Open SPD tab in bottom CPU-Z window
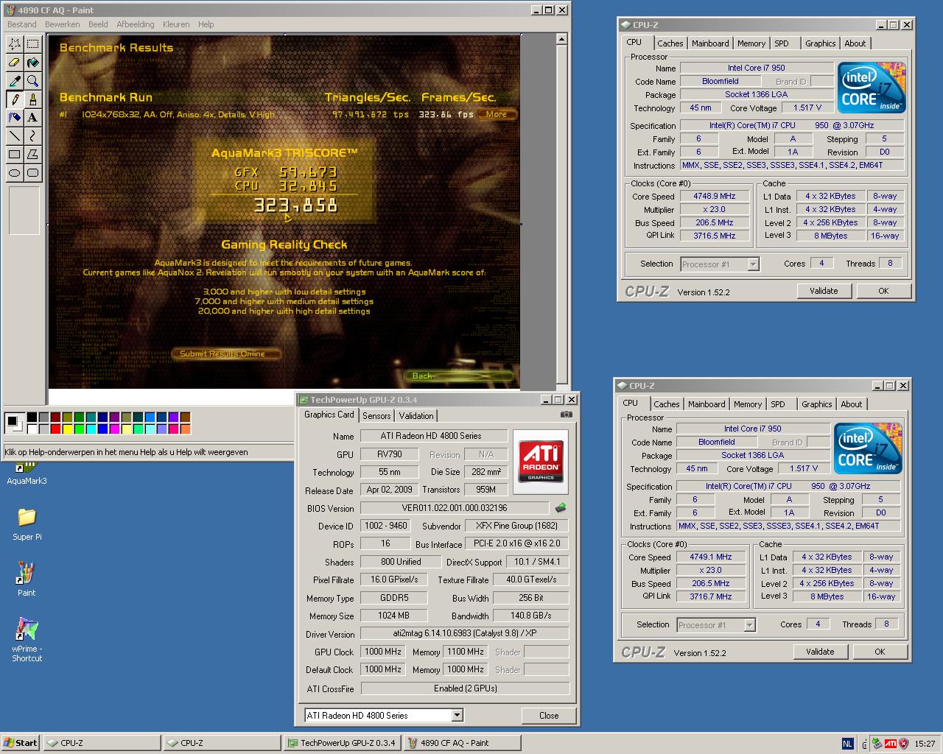Screen dimensions: 943x754 coord(778,404)
